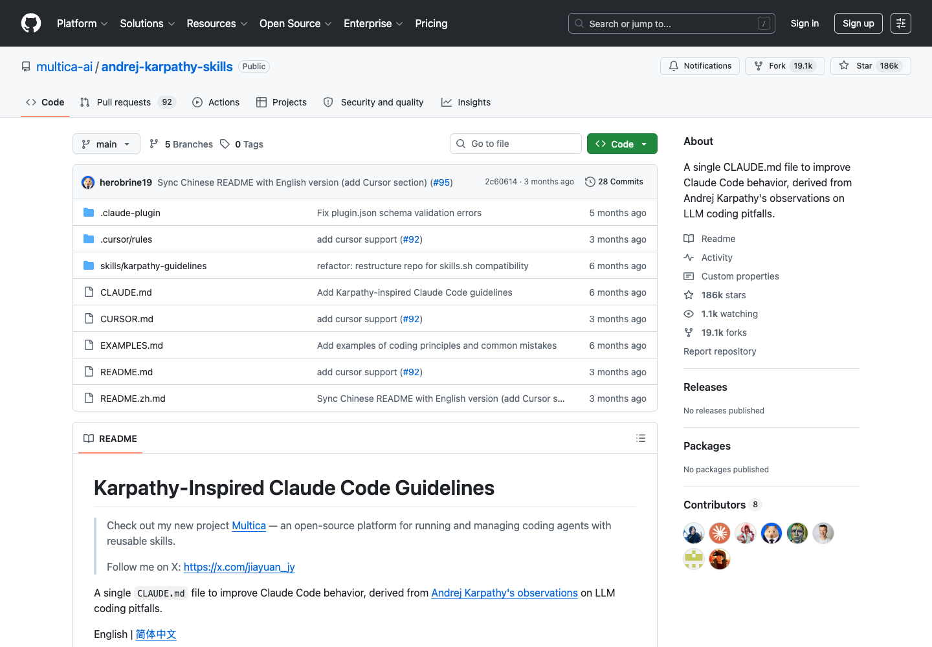Screen dimensions: 932x647
Task: Expand the Platform menu
Action: (x=82, y=23)
